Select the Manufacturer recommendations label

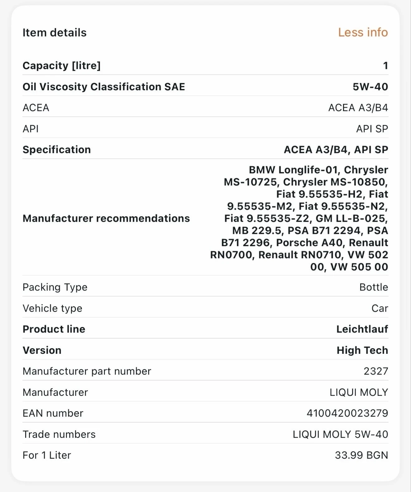(106, 218)
